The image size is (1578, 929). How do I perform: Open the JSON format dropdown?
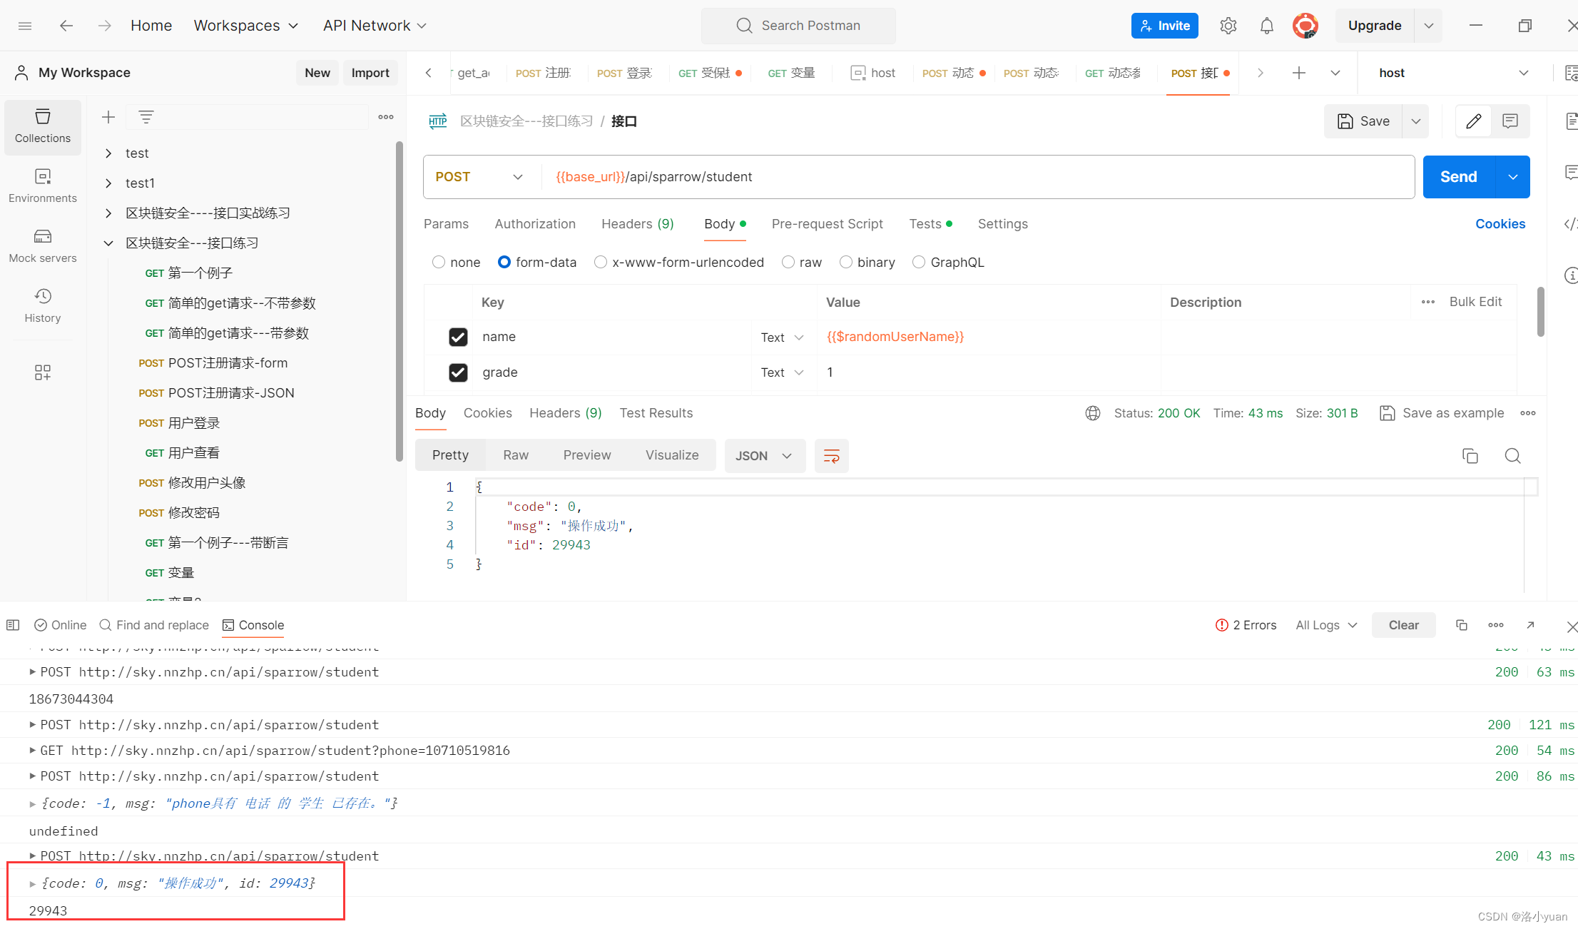tap(765, 456)
